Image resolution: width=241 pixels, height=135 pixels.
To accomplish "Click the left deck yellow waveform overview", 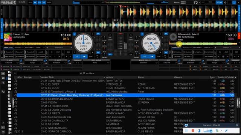I will pos(38,44).
